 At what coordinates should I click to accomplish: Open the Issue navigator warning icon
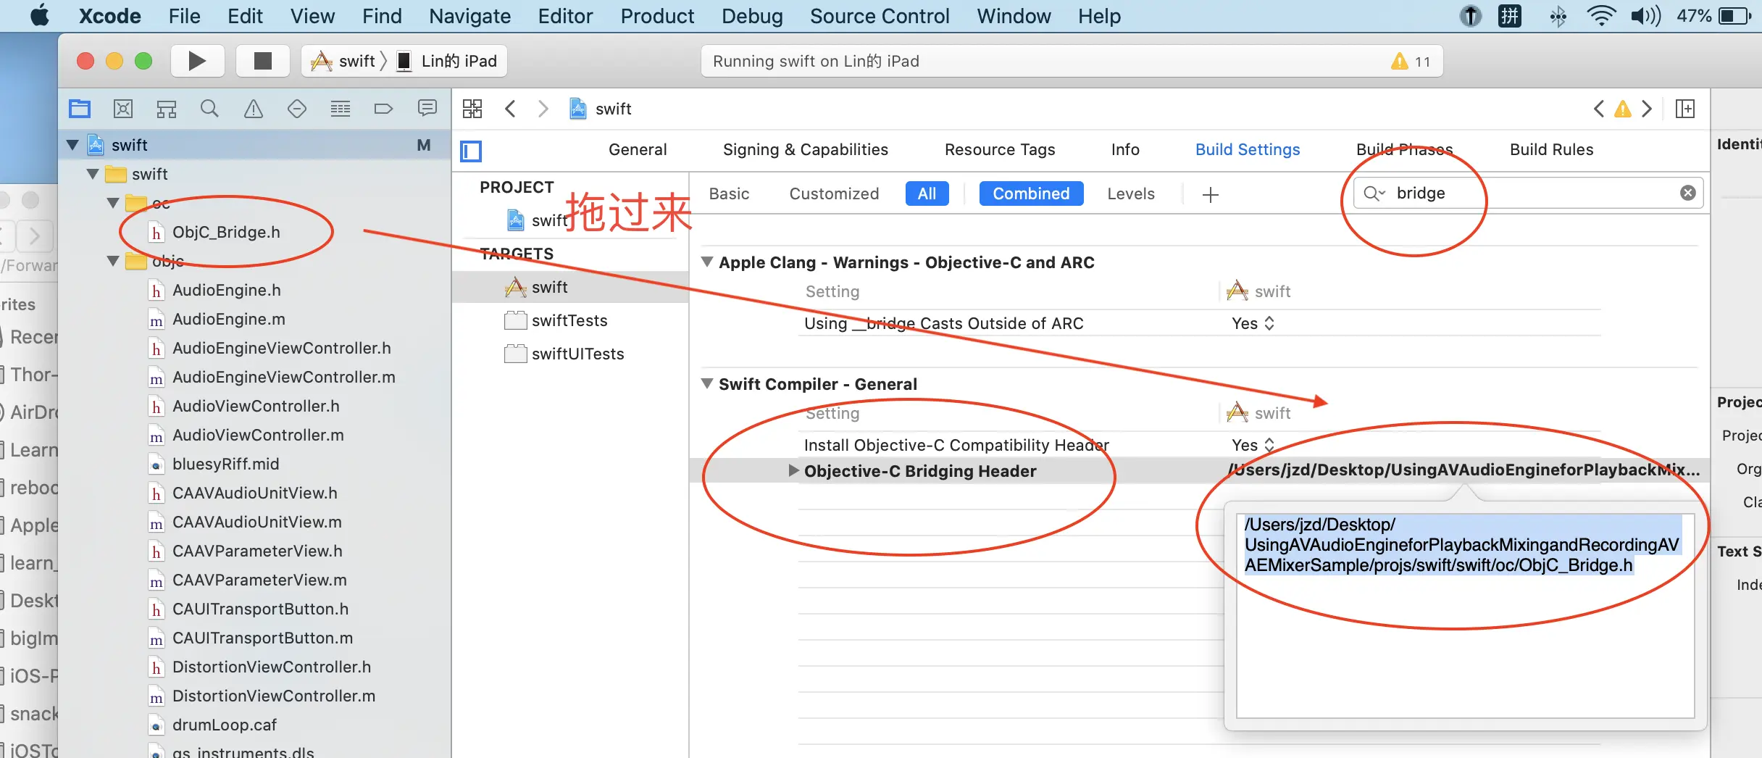click(254, 109)
